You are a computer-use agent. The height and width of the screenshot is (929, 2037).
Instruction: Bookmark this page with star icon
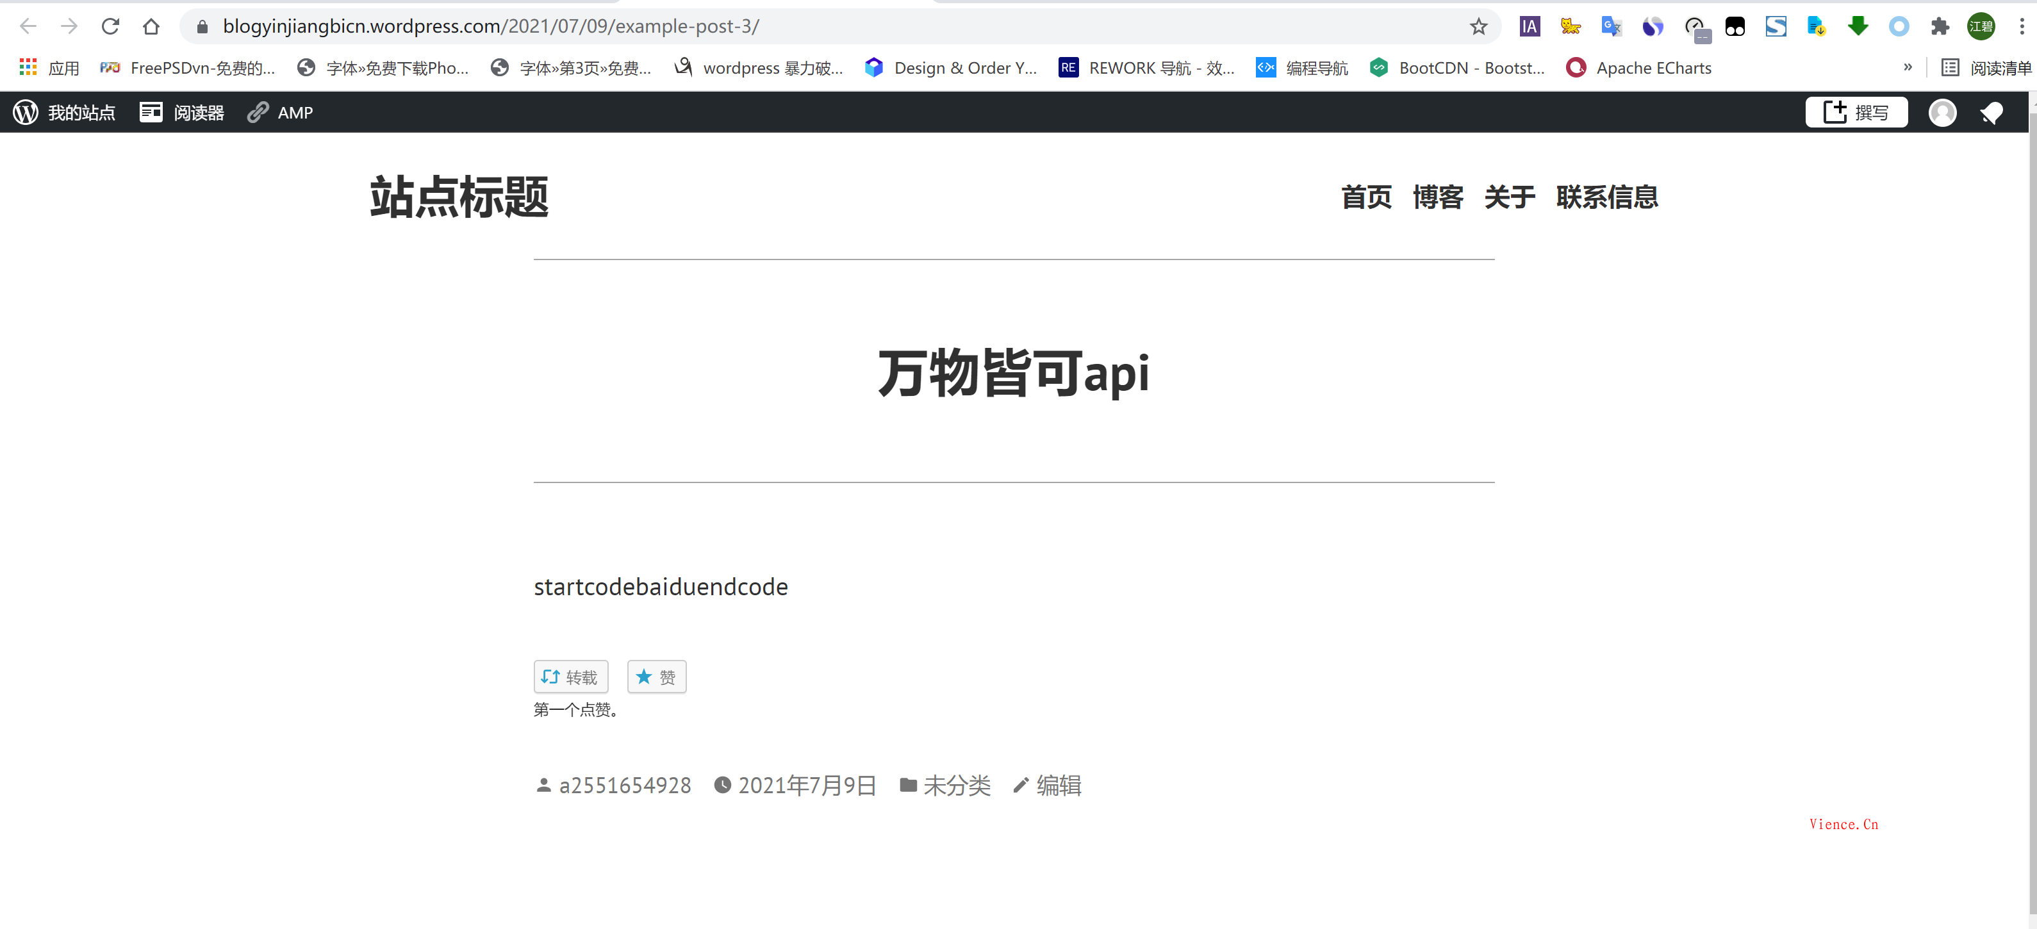[1478, 27]
